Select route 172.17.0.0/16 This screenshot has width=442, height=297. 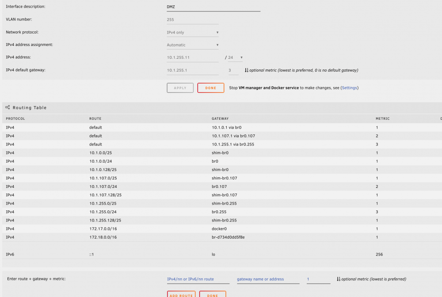point(103,229)
